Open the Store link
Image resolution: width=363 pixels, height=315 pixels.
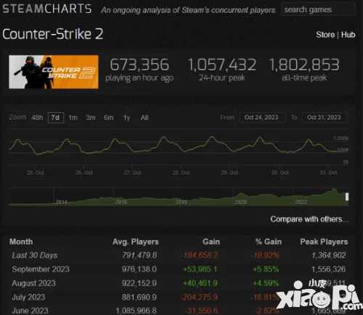pyautogui.click(x=325, y=35)
